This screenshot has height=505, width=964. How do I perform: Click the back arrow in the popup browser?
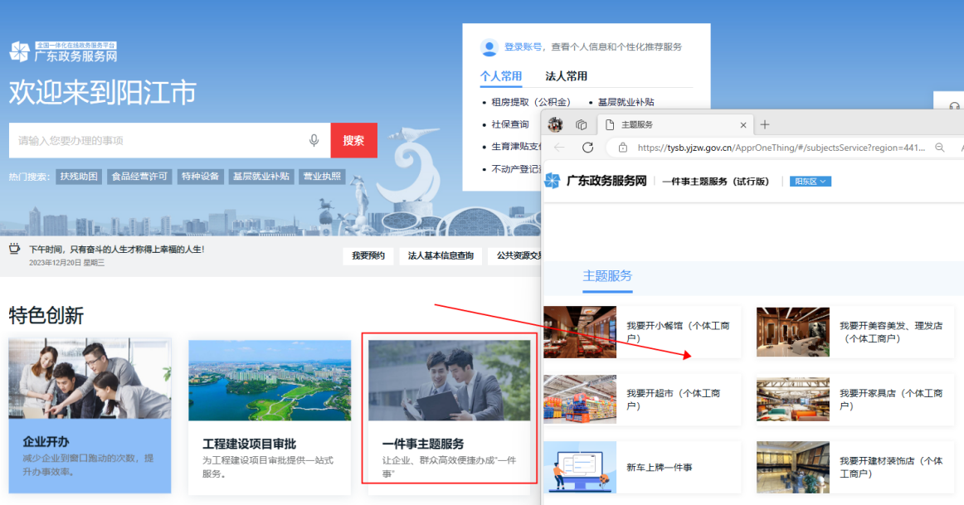coord(557,148)
